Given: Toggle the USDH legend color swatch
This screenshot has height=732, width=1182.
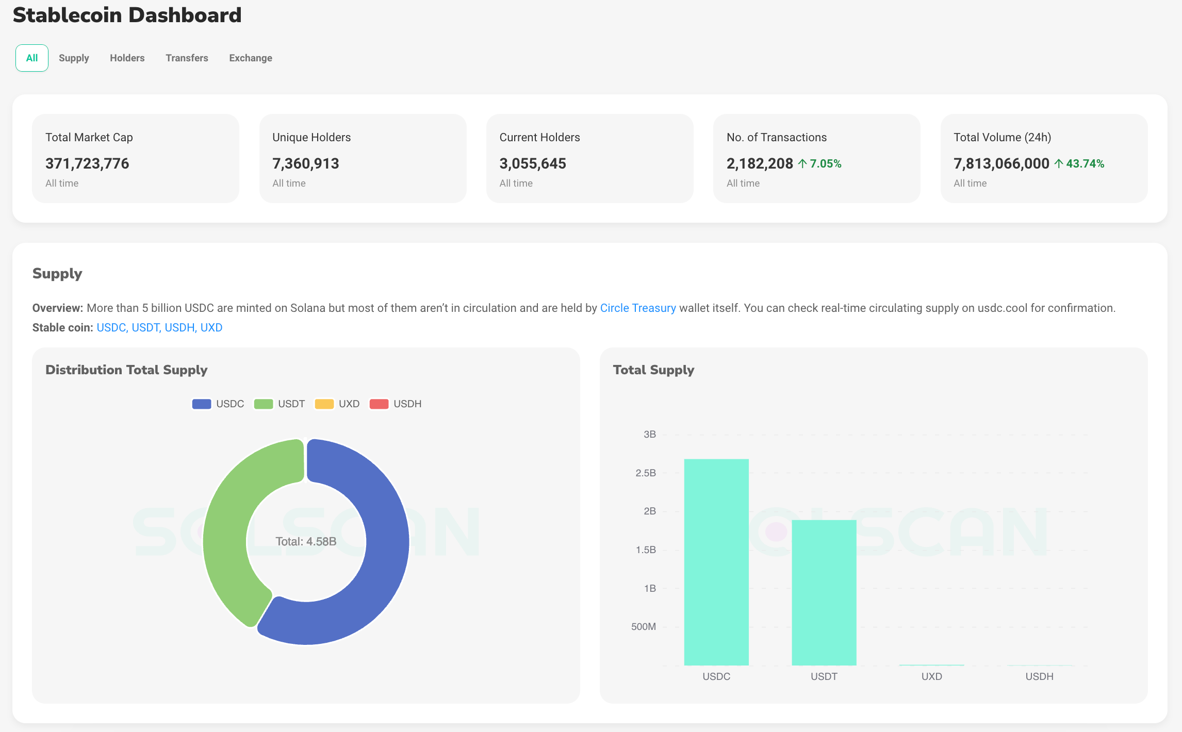Looking at the screenshot, I should [x=379, y=404].
